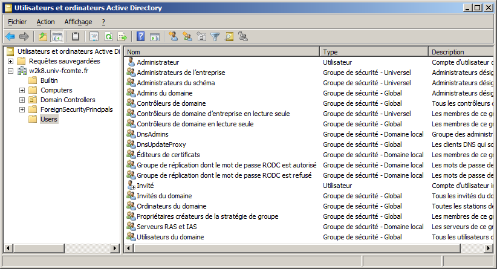Select the Admins du domaine group
The image size is (497, 269).
coord(164,93)
